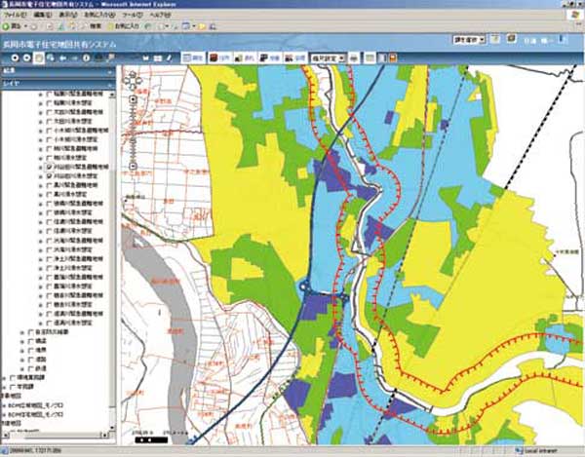This screenshot has height=457, width=585.
Task: Activate the pan hand tool
Action: tap(38, 58)
